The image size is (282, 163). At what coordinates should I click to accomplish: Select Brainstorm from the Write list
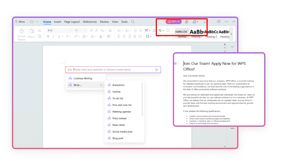pos(118,85)
